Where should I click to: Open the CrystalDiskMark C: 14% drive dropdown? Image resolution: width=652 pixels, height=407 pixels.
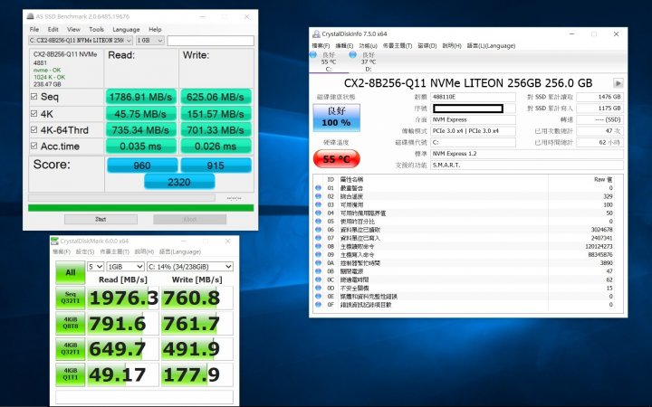(190, 267)
